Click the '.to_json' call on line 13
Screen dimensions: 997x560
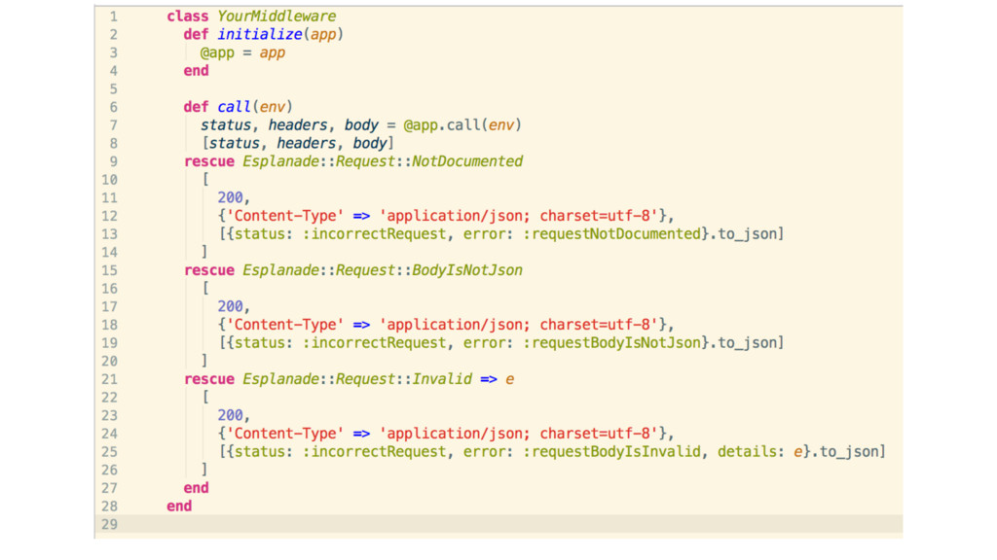click(743, 234)
